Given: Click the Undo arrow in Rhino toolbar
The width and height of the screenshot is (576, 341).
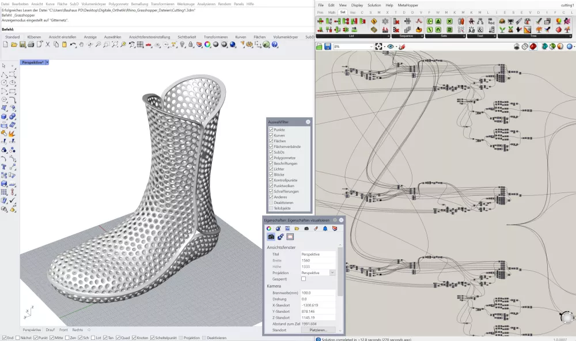Looking at the screenshot, I should point(73,44).
